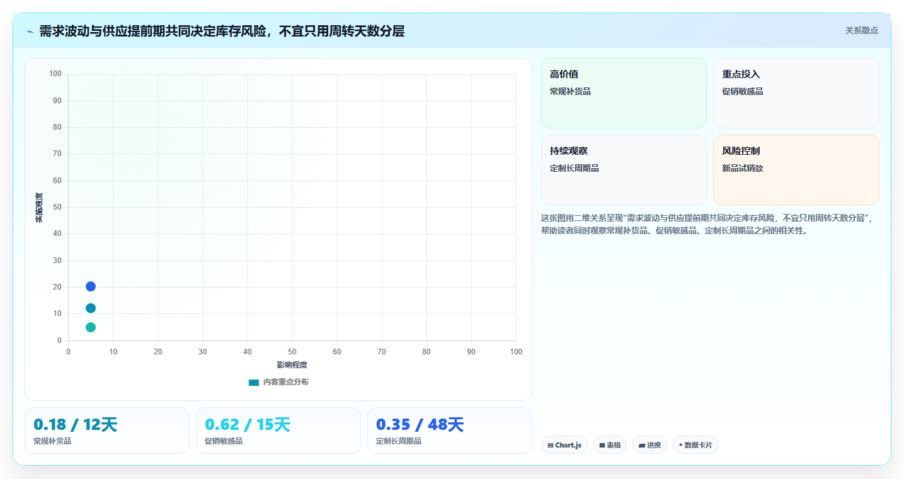The width and height of the screenshot is (904, 479).
Task: Open the 高价值 quadrant card
Action: click(x=624, y=93)
